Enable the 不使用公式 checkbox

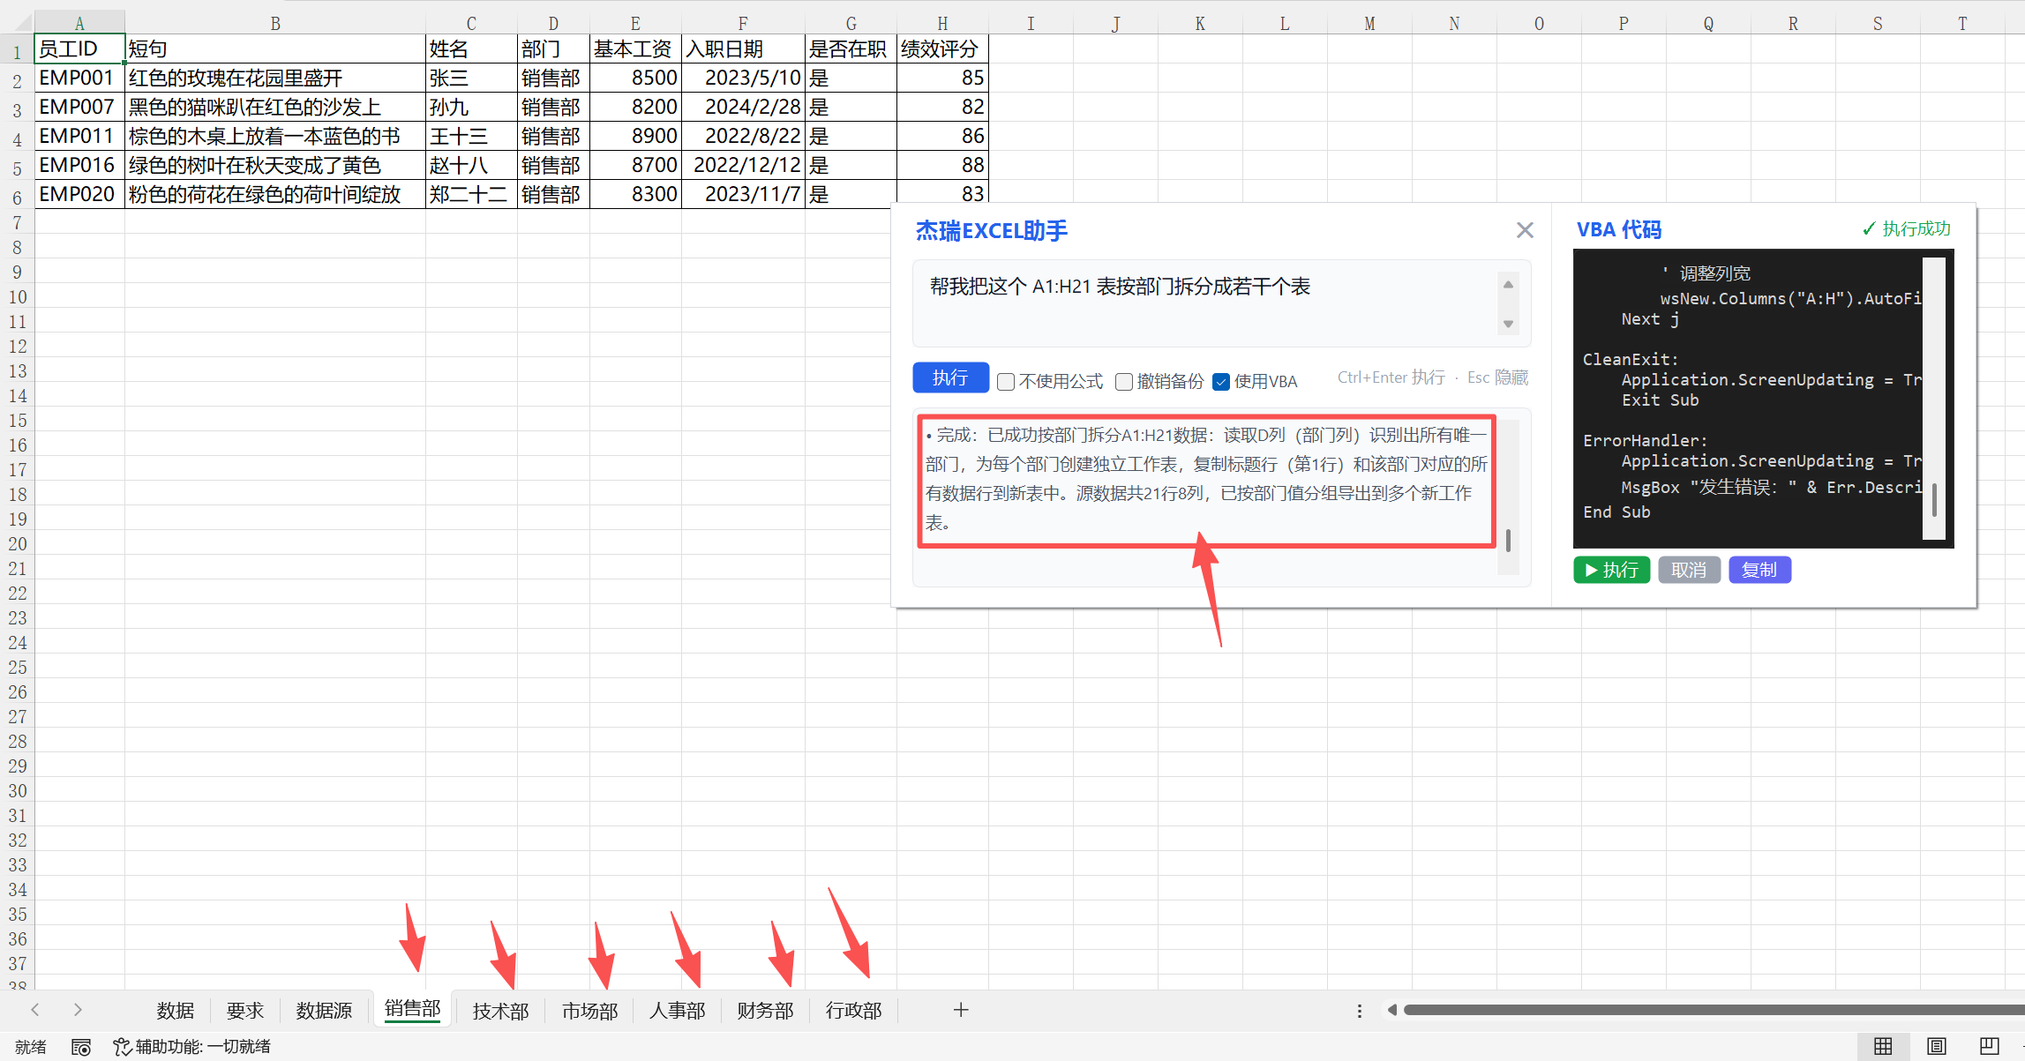click(1006, 382)
